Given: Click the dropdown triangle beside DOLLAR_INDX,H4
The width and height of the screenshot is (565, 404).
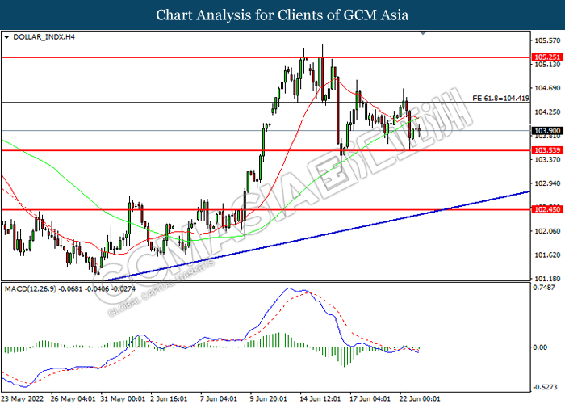Looking at the screenshot, I should 6,37.
